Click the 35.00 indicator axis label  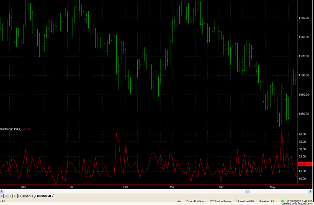[302, 142]
